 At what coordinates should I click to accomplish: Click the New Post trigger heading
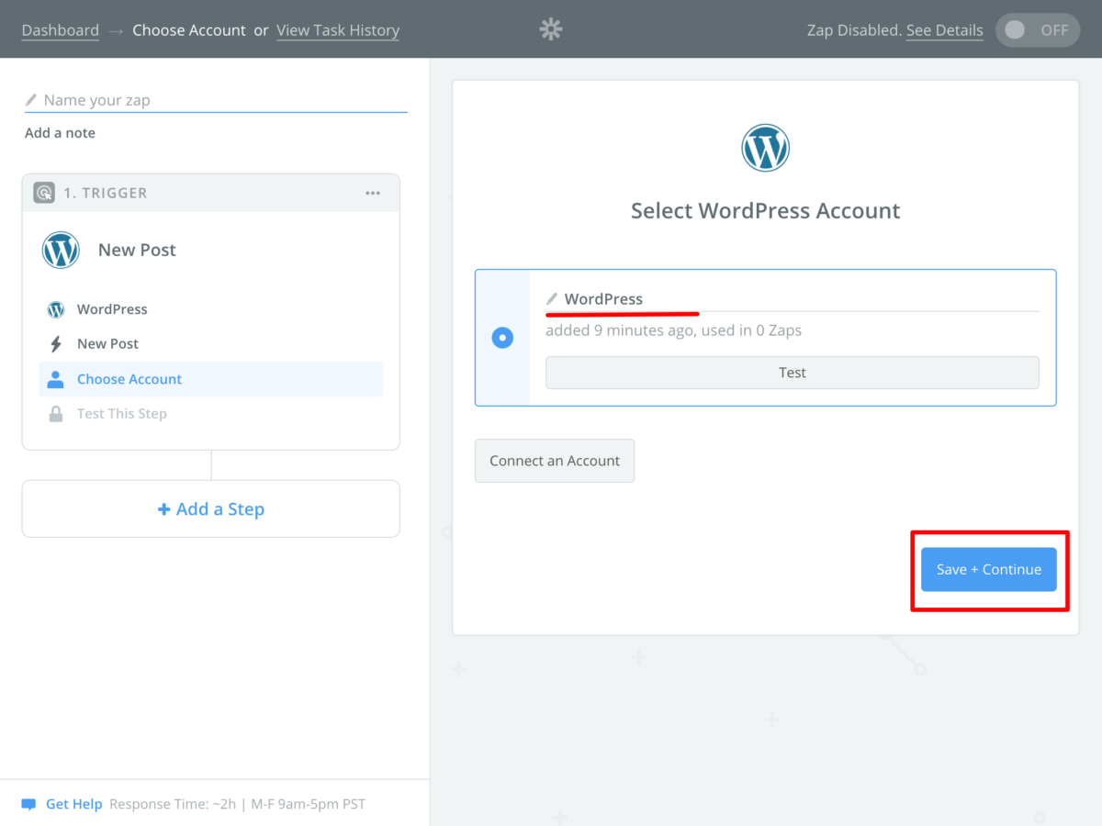coord(137,250)
